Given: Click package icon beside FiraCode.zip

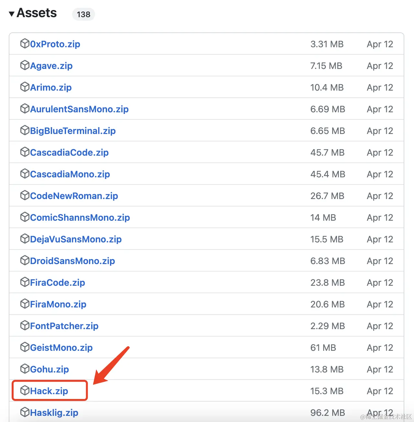Looking at the screenshot, I should pos(25,282).
